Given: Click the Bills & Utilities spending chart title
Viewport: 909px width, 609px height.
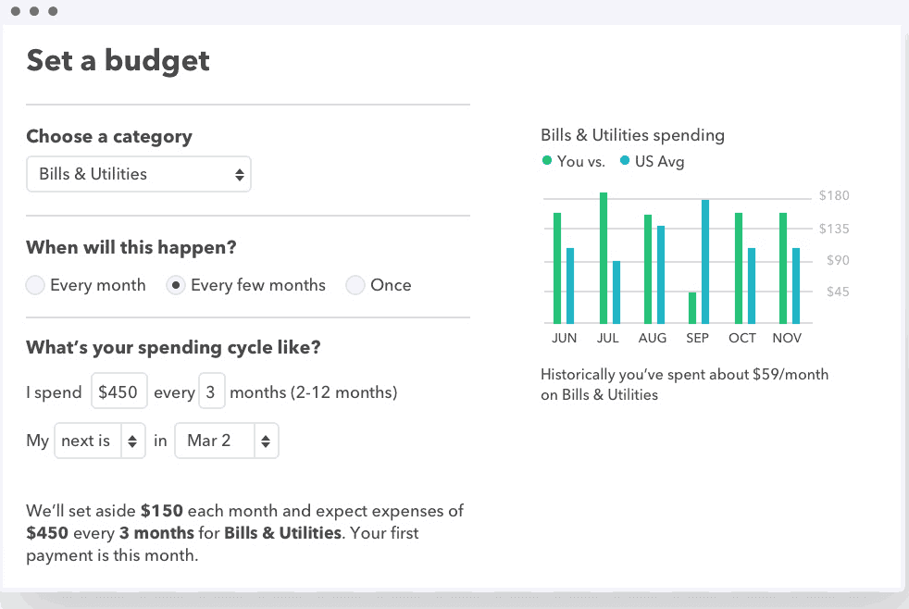Looking at the screenshot, I should pyautogui.click(x=632, y=135).
